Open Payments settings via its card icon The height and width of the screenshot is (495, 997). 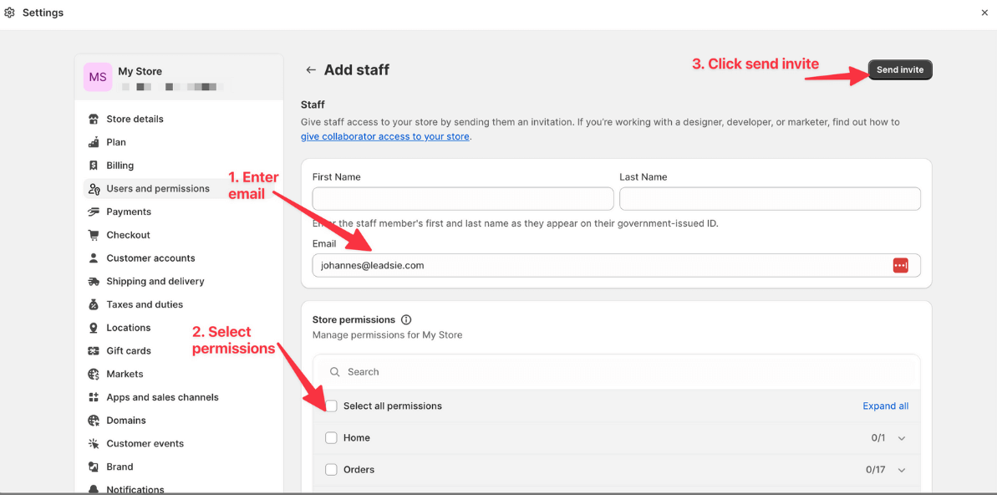[x=92, y=212]
